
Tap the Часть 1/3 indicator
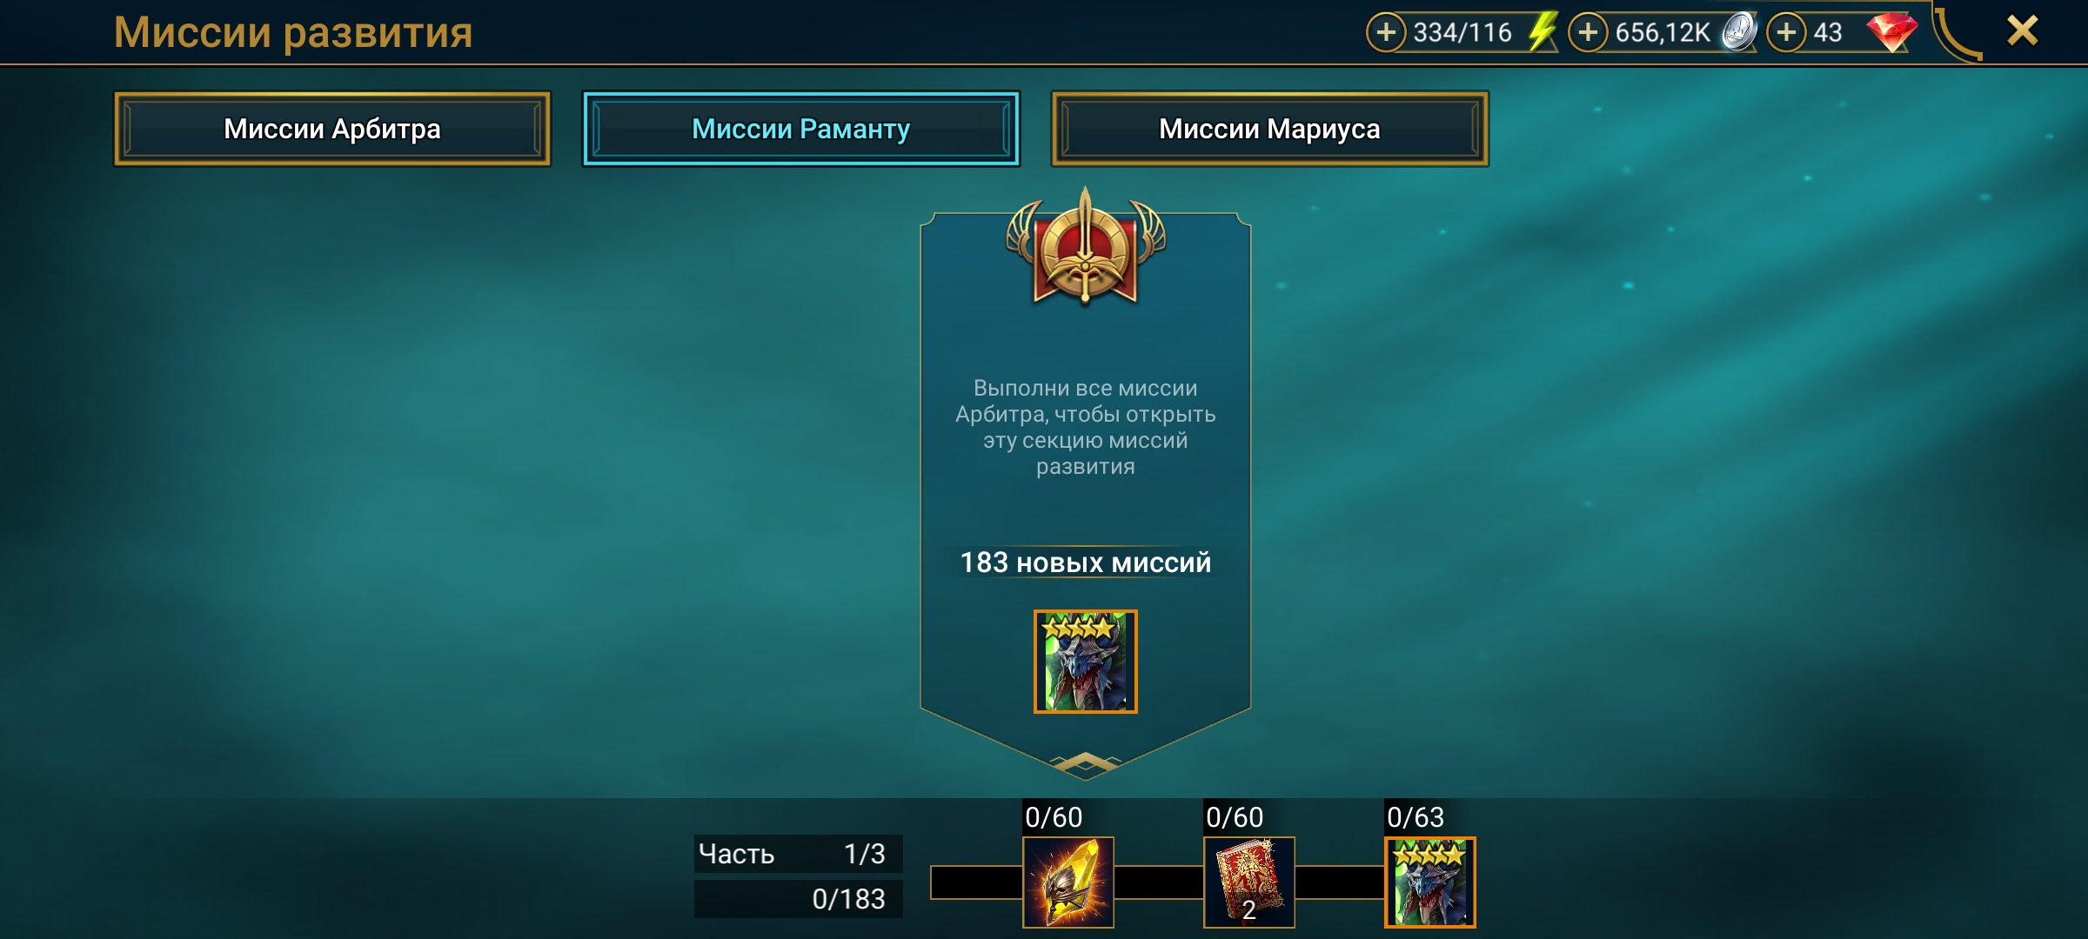(x=798, y=854)
